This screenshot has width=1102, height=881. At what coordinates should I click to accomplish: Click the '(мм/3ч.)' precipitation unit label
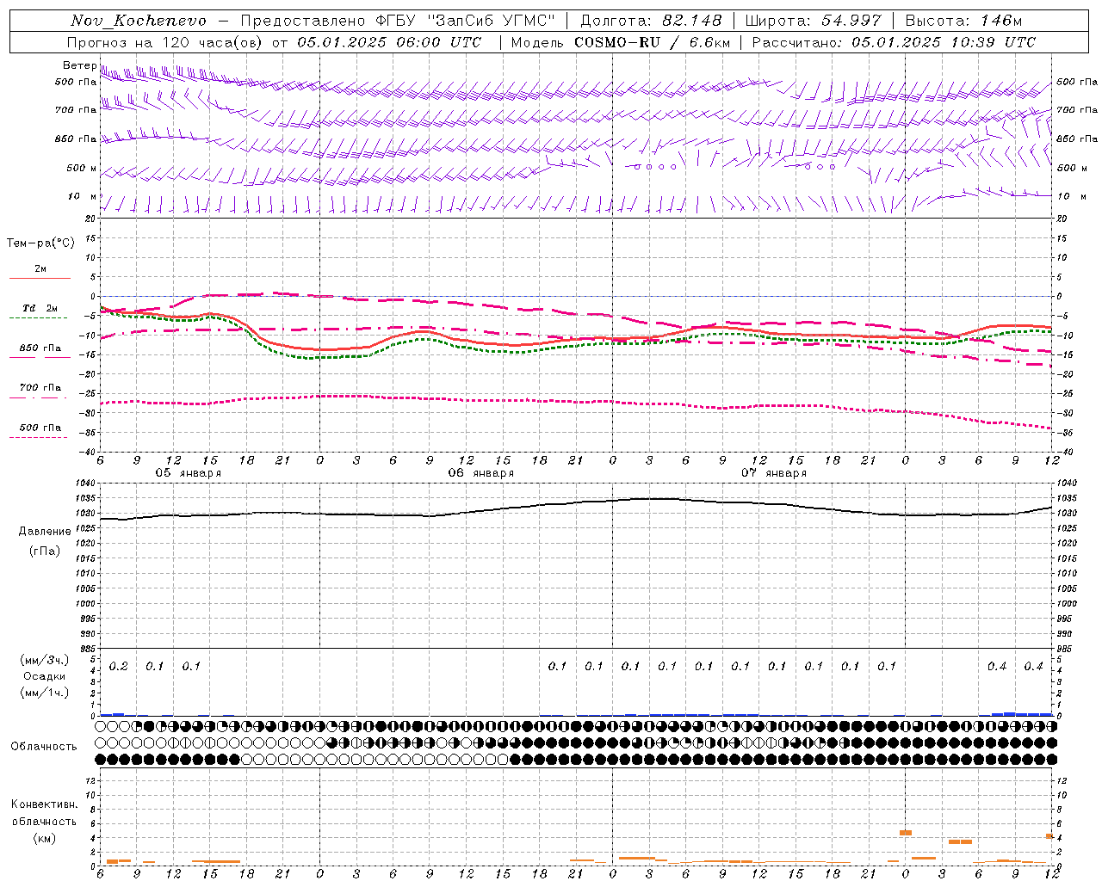tap(45, 661)
